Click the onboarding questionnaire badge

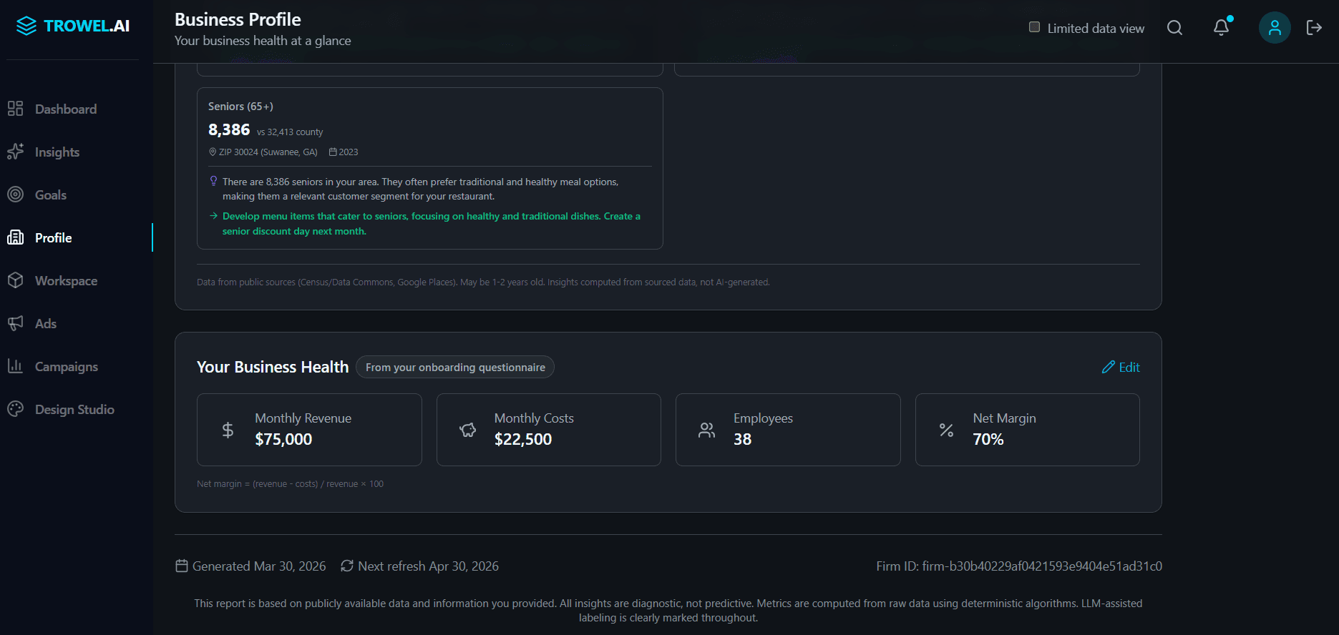point(455,367)
